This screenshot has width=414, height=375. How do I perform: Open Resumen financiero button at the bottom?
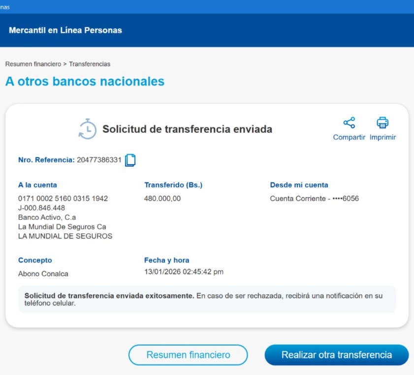point(188,355)
